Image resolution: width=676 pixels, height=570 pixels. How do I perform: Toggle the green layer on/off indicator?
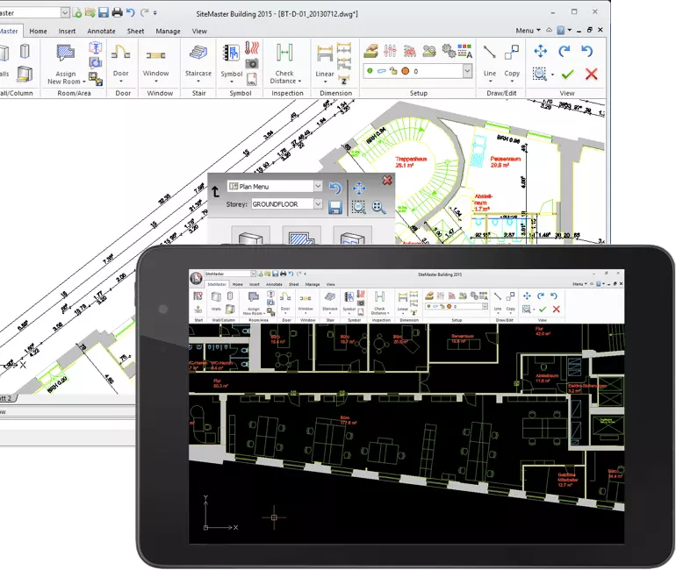point(370,71)
